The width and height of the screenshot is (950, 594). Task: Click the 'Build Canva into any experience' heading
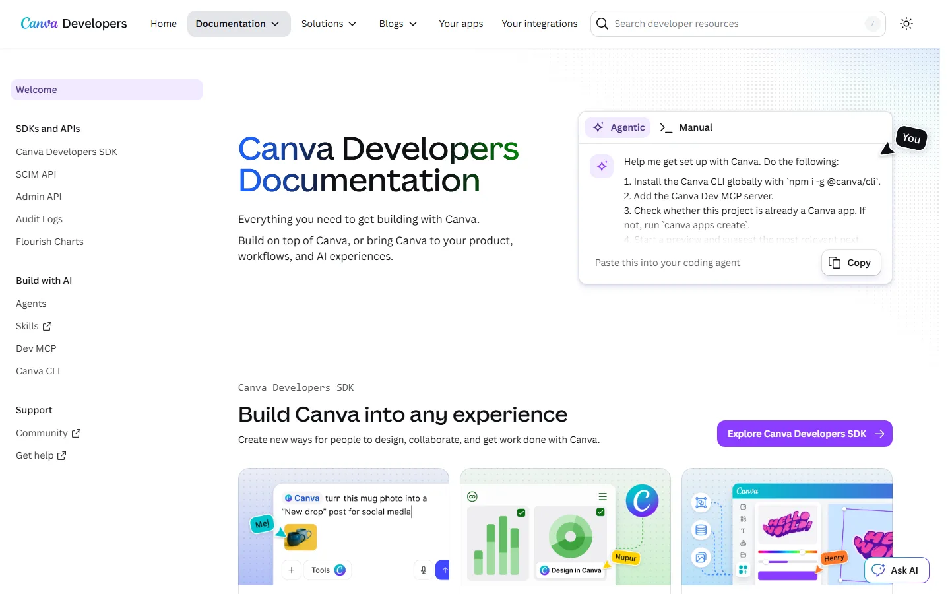402,414
